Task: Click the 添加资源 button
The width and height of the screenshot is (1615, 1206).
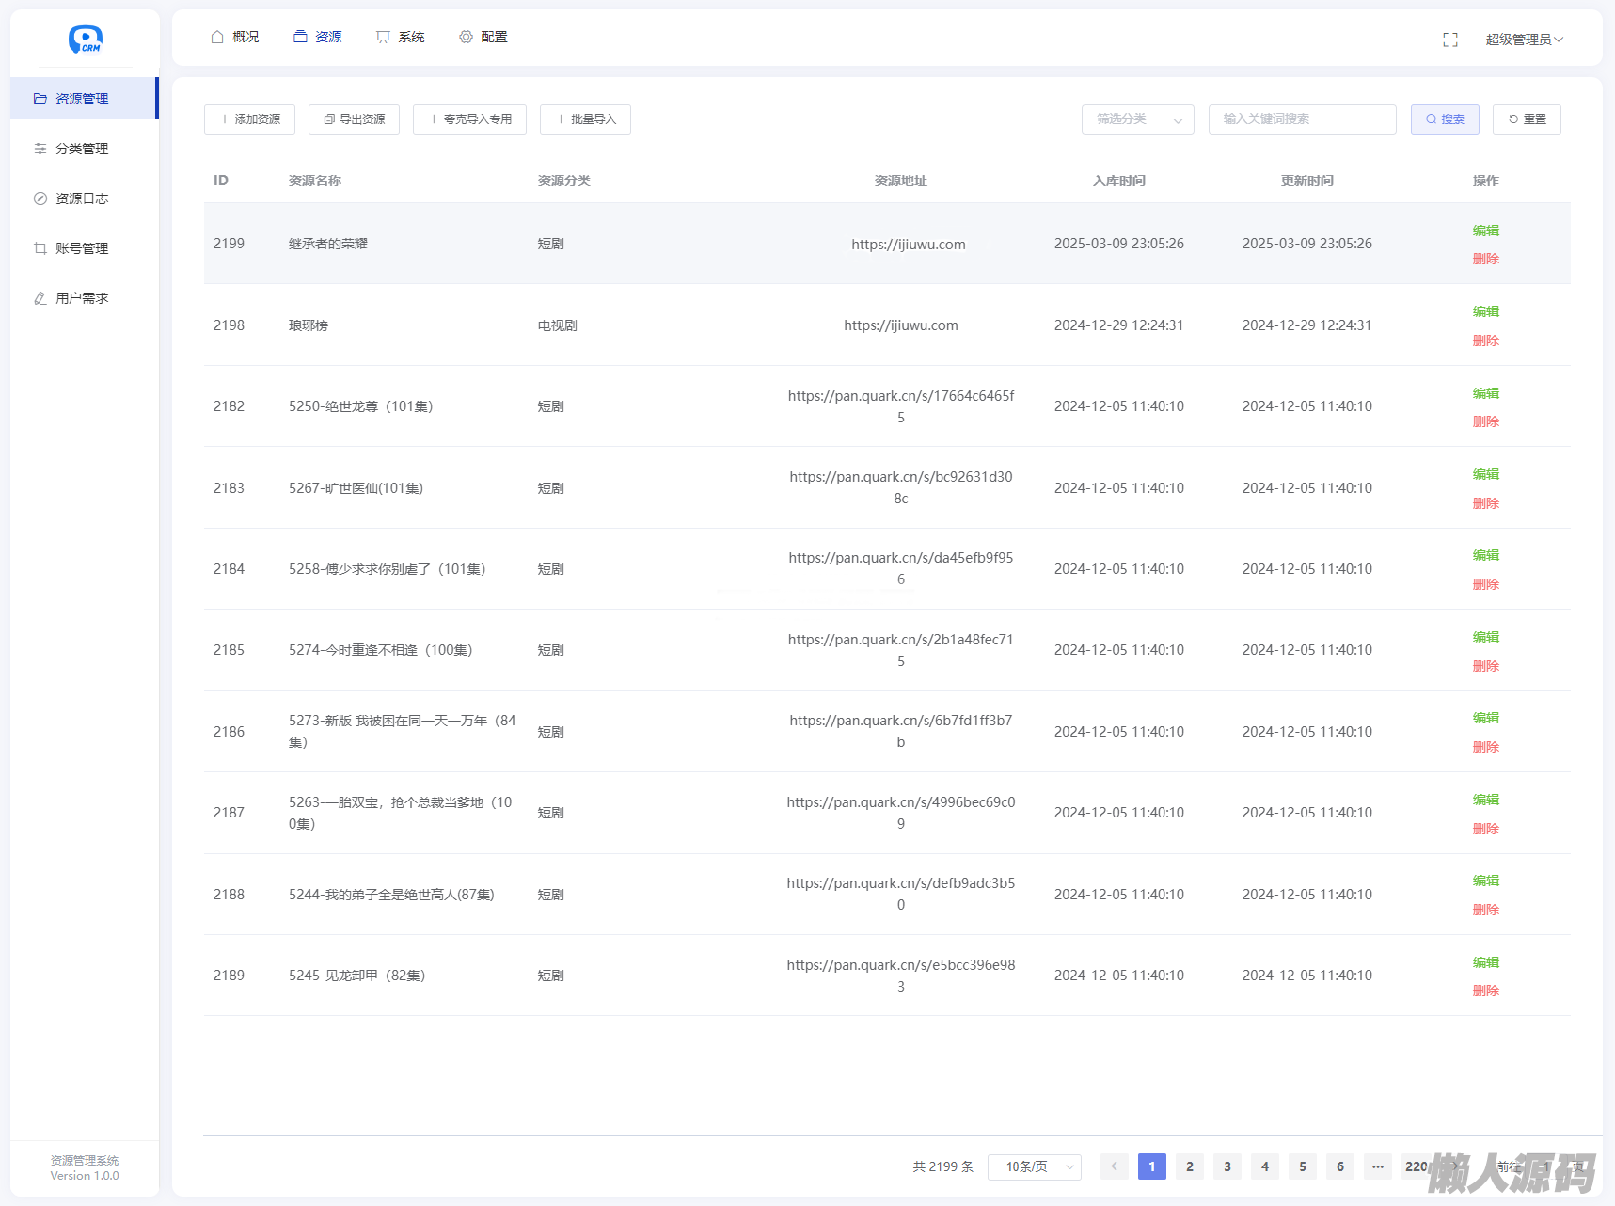Action: [x=249, y=119]
